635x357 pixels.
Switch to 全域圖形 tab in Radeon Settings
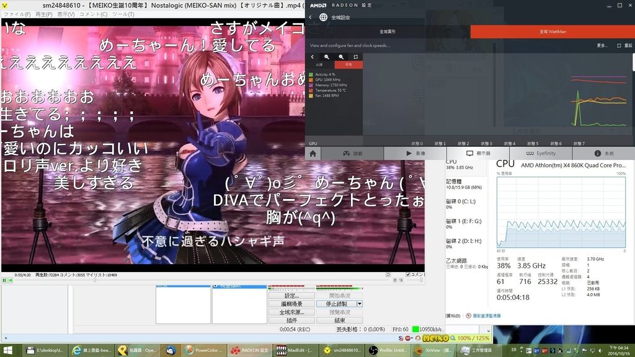tap(388, 31)
